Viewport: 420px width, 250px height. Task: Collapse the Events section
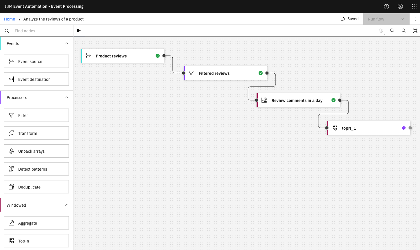pos(67,44)
